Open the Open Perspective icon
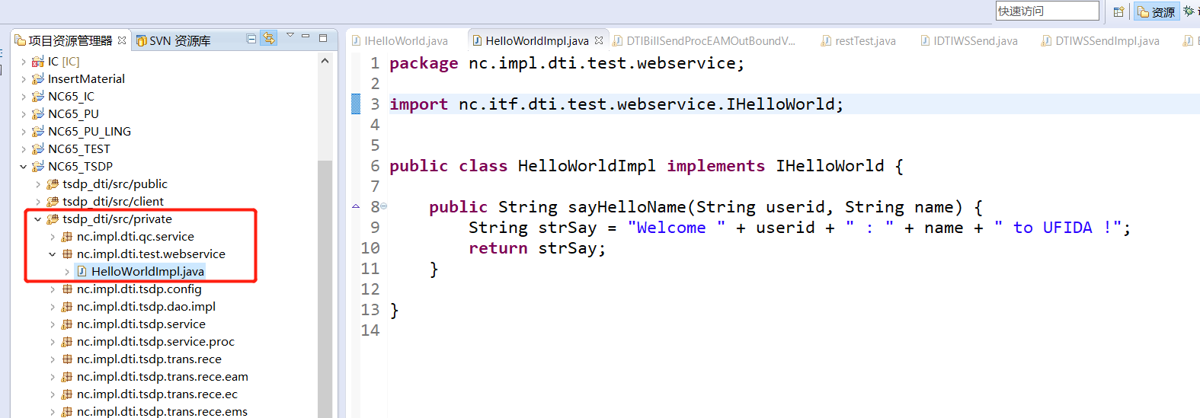This screenshot has height=418, width=1200. 1118,11
